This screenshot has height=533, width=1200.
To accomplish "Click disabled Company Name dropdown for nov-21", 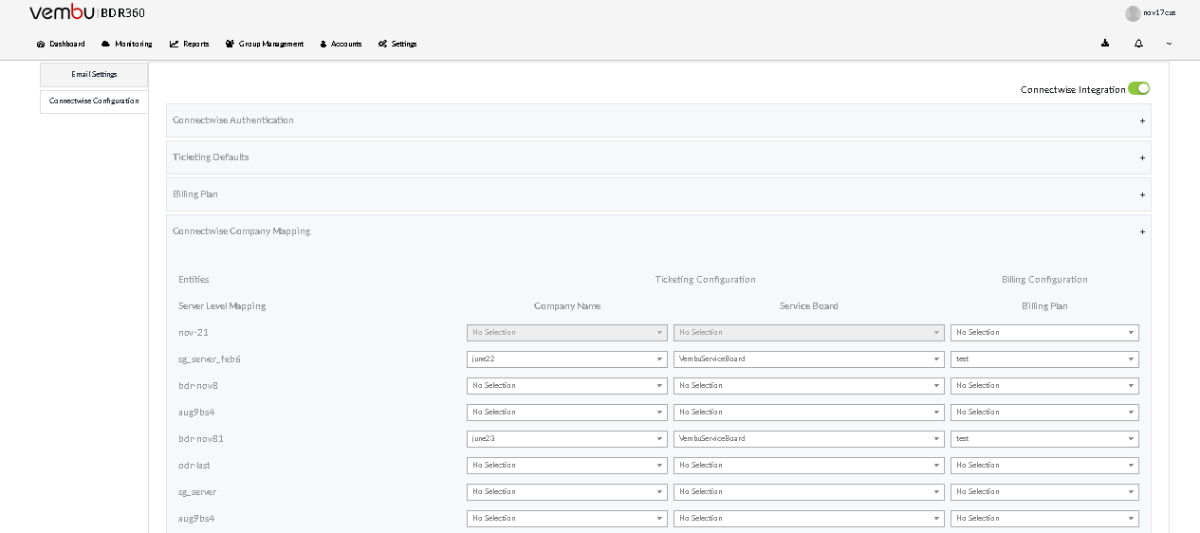I will 567,333.
